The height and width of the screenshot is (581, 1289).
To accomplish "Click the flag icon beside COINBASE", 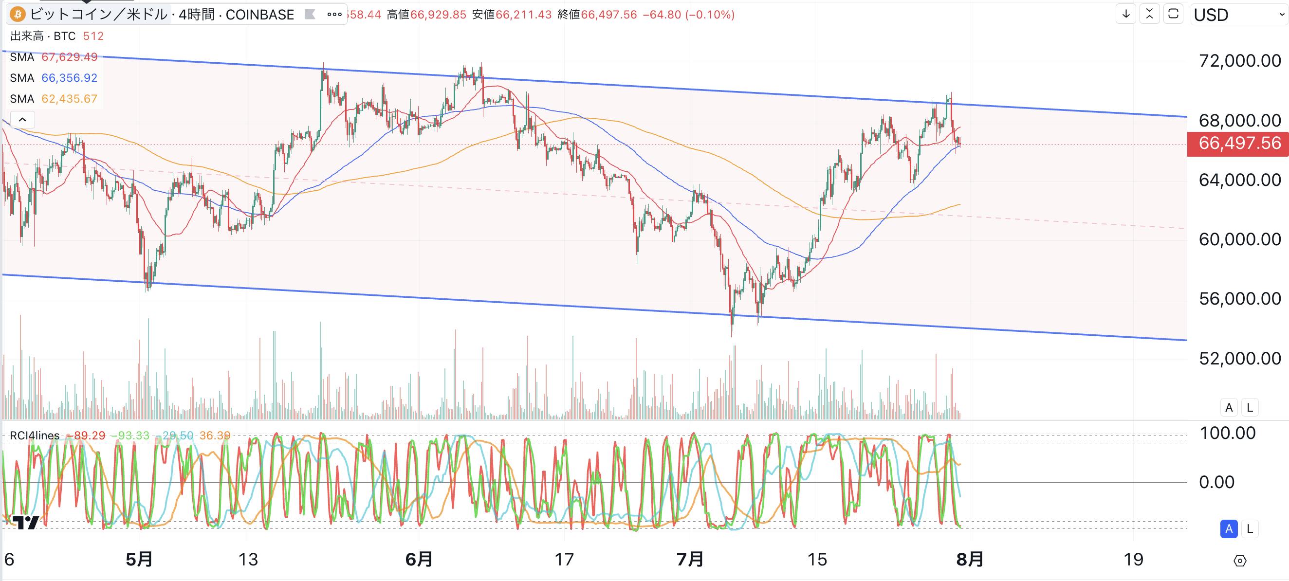I will 310,15.
